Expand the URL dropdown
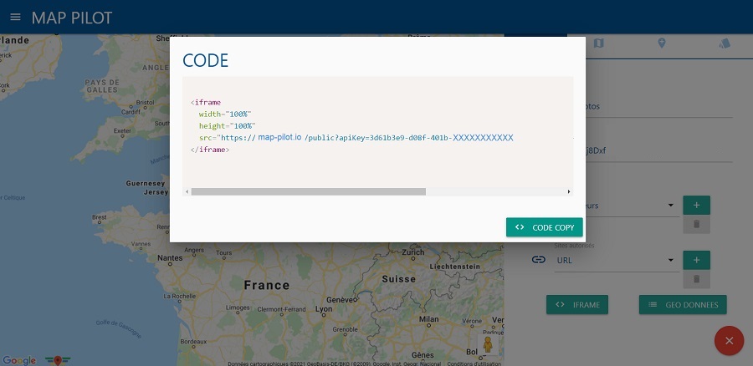Screen dimensions: 753x366 pyautogui.click(x=671, y=260)
